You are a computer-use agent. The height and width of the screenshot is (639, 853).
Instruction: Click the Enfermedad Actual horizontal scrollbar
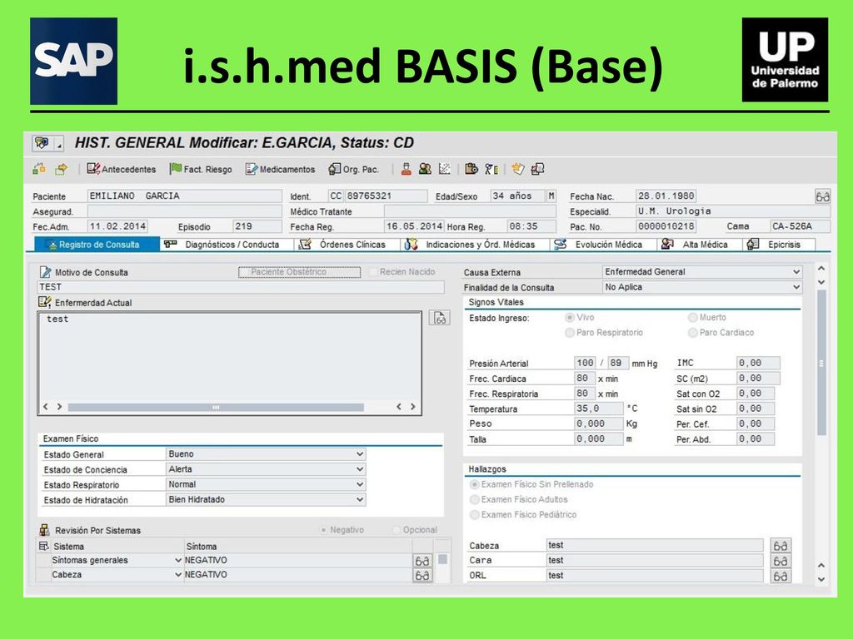(216, 407)
